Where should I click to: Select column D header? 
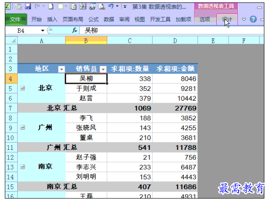(x=175, y=40)
